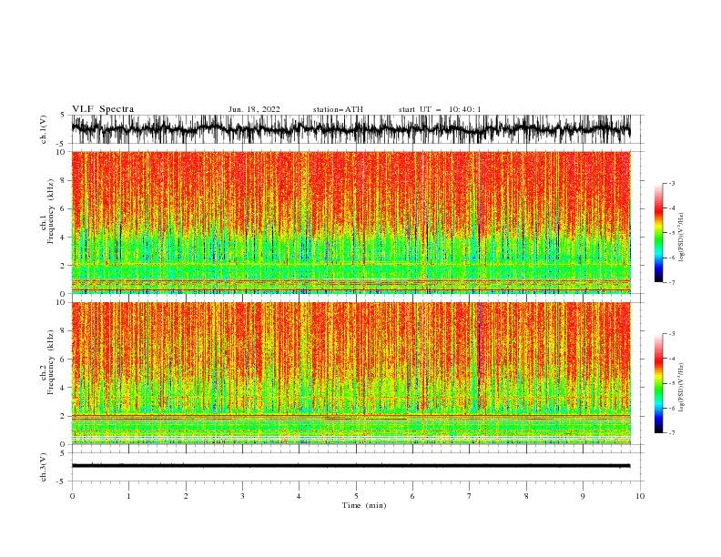Click the ch.1 spectrogram panel

point(351,222)
